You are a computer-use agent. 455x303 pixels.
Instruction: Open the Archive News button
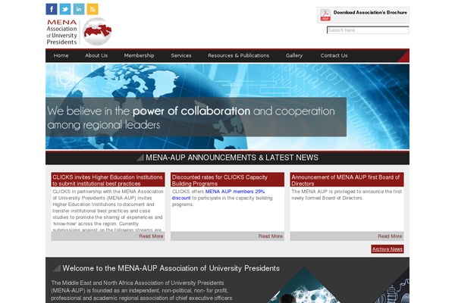[388, 248]
